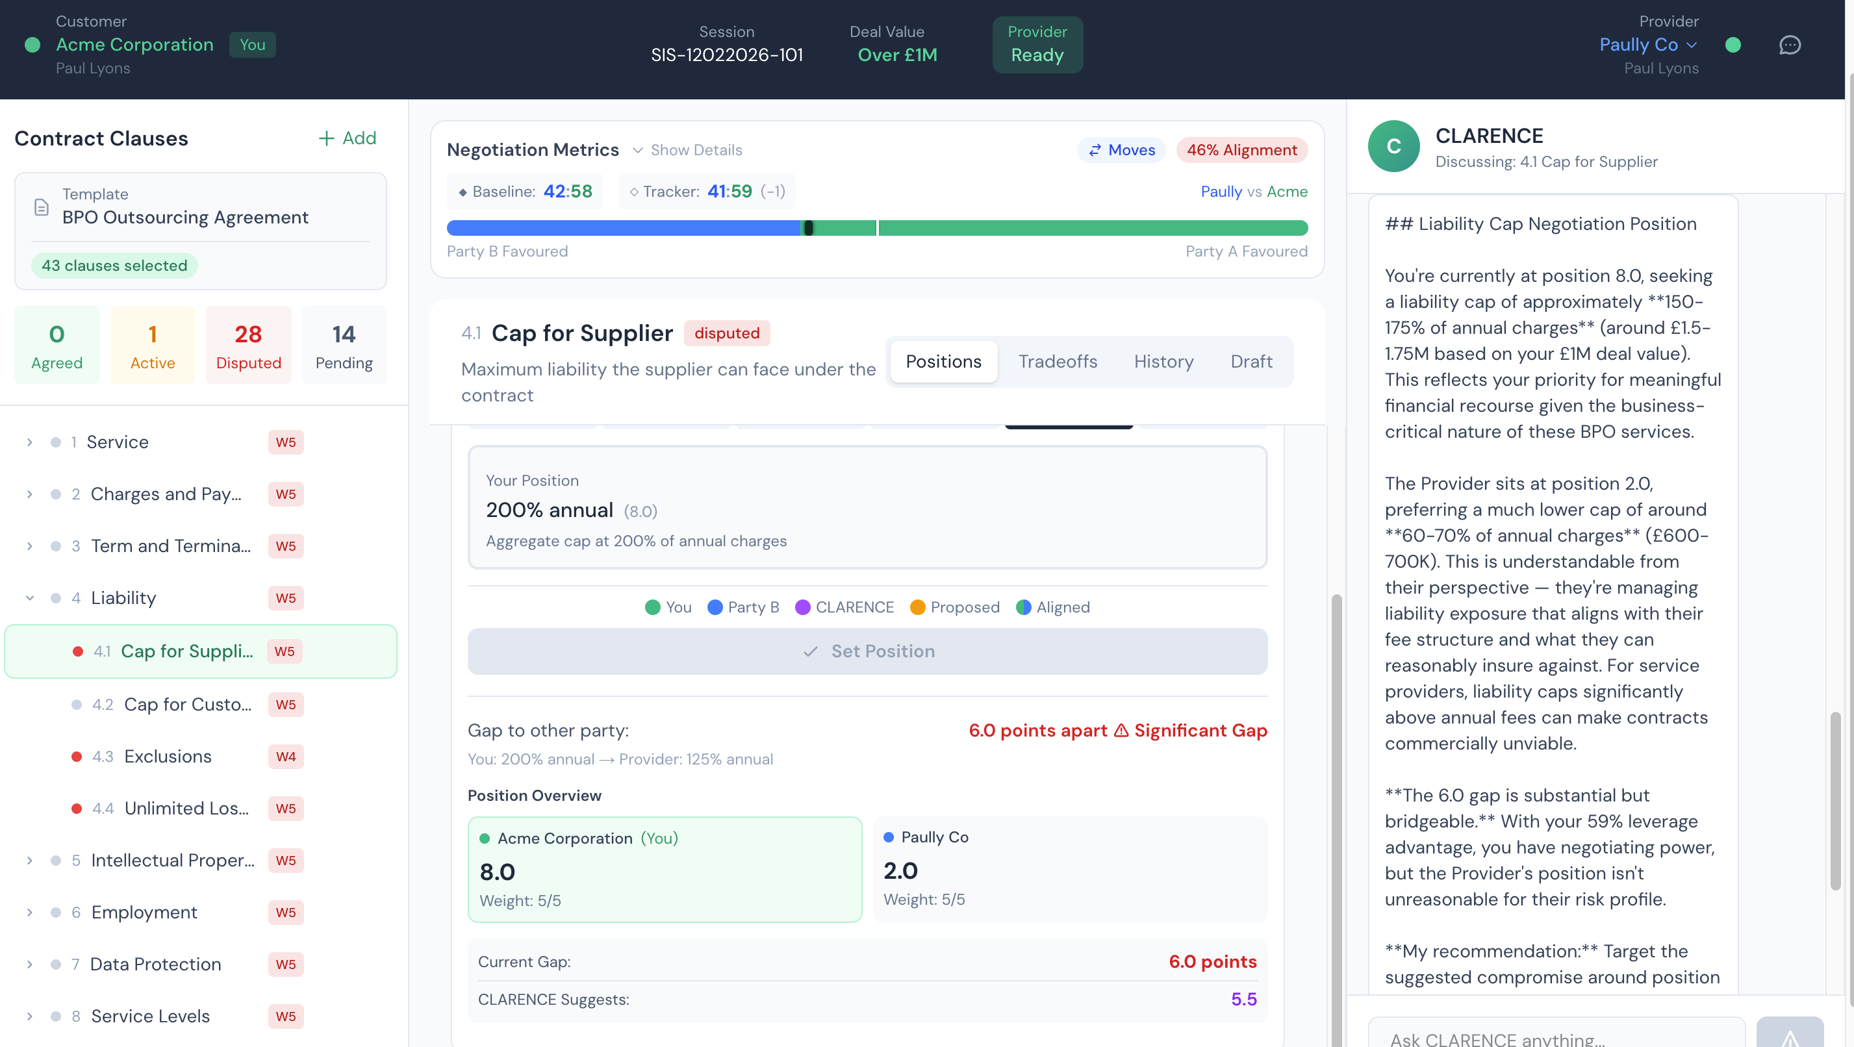Focus the Ask CLARENCE anything input
Viewport: 1854px width, 1047px height.
tap(1555, 1036)
